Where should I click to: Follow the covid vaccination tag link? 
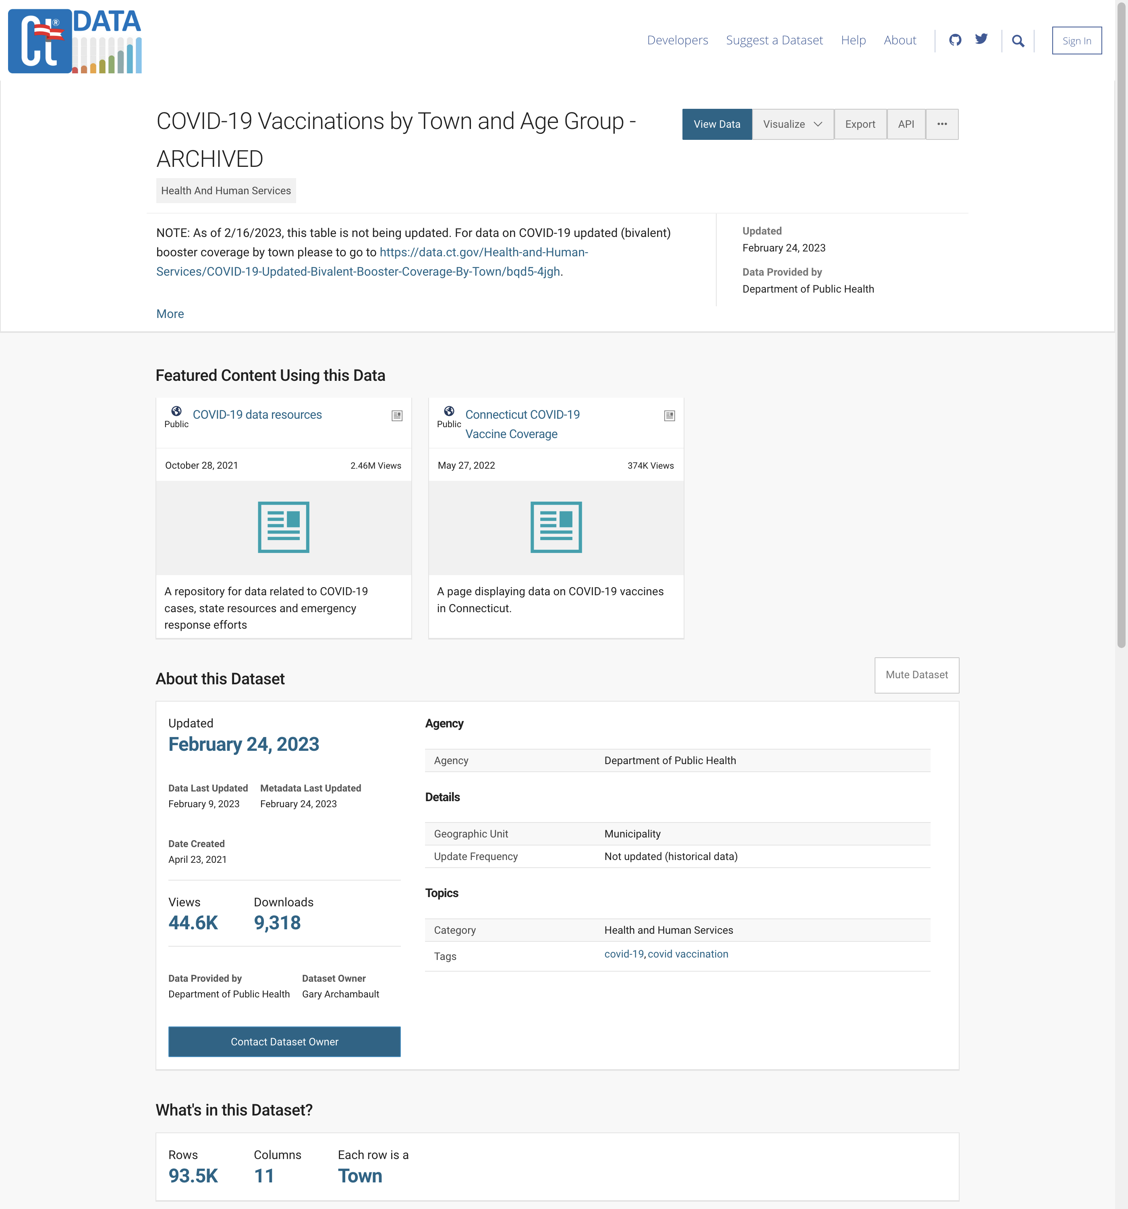688,954
